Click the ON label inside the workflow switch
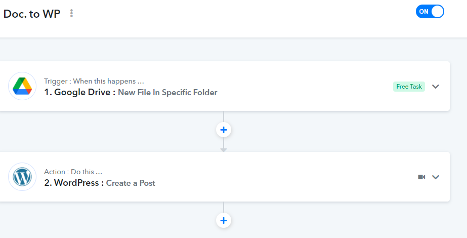Image resolution: width=467 pixels, height=238 pixels. 423,12
